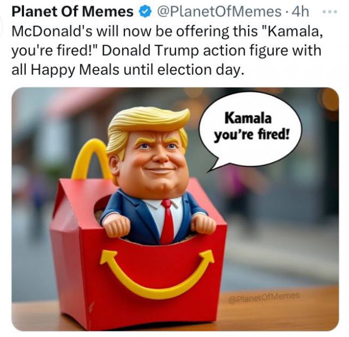The width and height of the screenshot is (349, 337).
Task: Click the @PlanetOfMemes watermark in image
Action: [x=264, y=298]
